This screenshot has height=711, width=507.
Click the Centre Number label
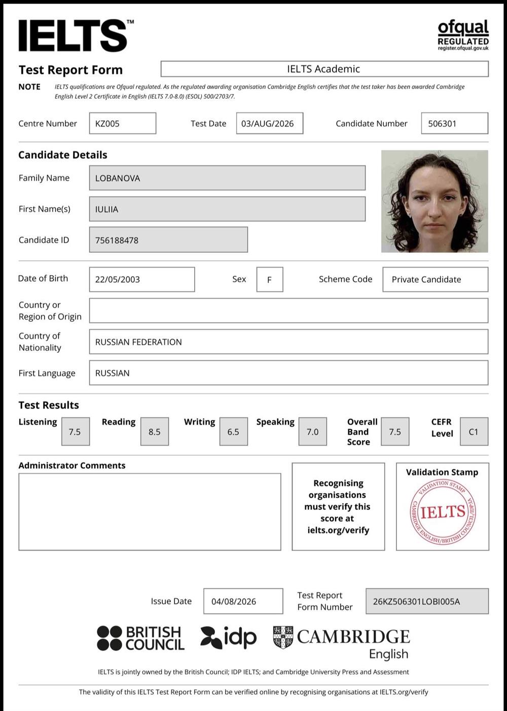click(x=48, y=123)
